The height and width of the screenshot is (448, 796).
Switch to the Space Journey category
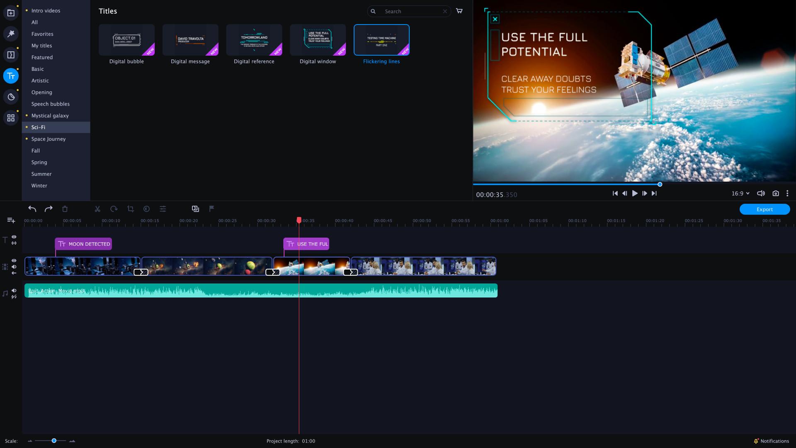click(x=49, y=139)
